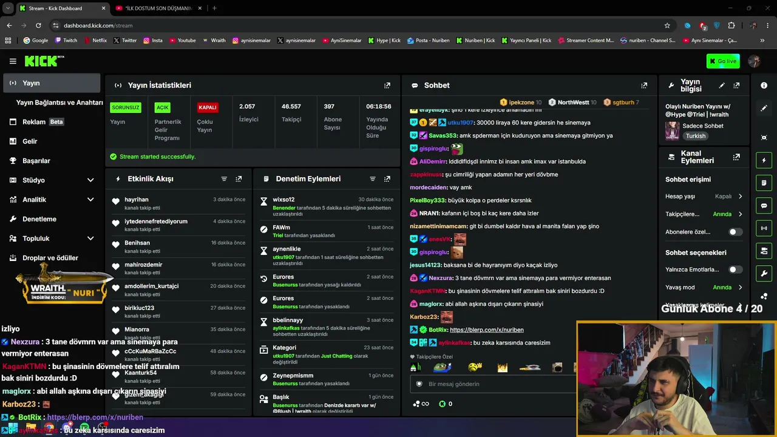Open the hamburger menu beside the Kick logo
This screenshot has height=437, width=777.
[x=13, y=61]
